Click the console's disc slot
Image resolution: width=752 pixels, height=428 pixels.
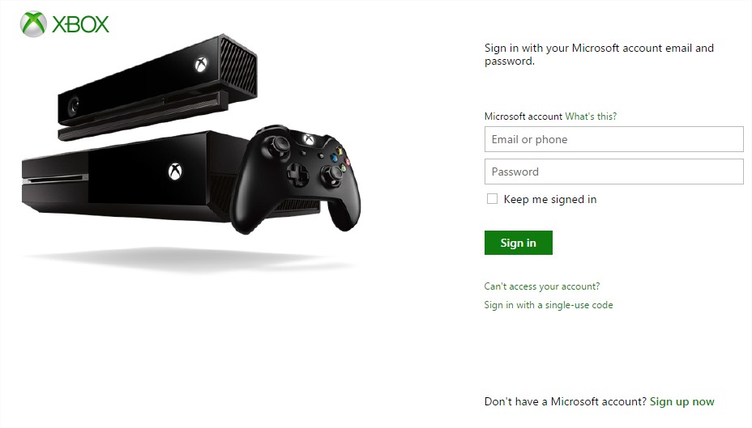(x=55, y=178)
